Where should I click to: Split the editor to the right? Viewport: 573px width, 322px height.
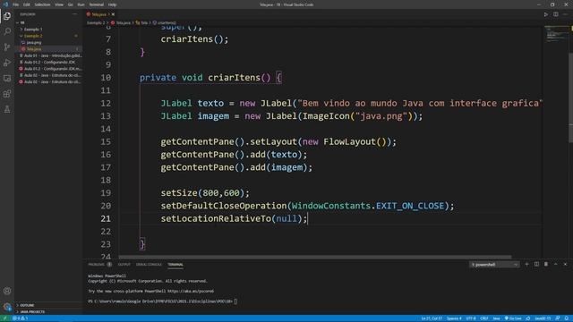coord(555,14)
